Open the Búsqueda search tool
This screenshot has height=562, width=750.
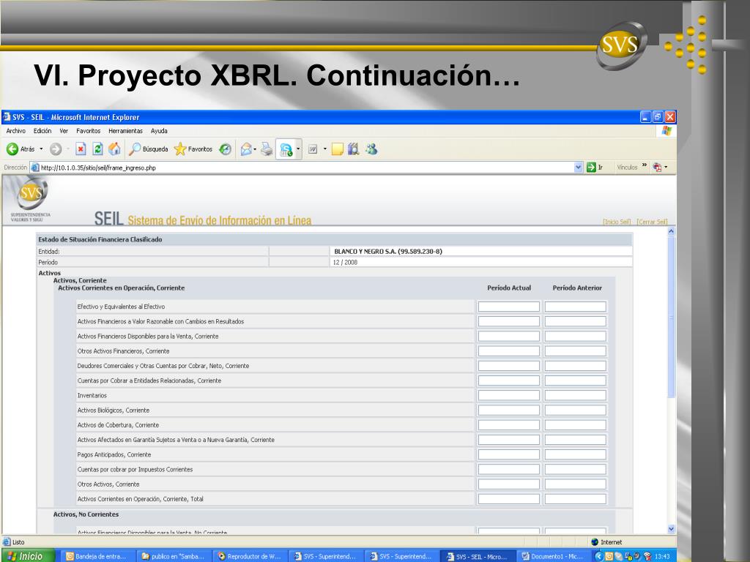click(148, 149)
